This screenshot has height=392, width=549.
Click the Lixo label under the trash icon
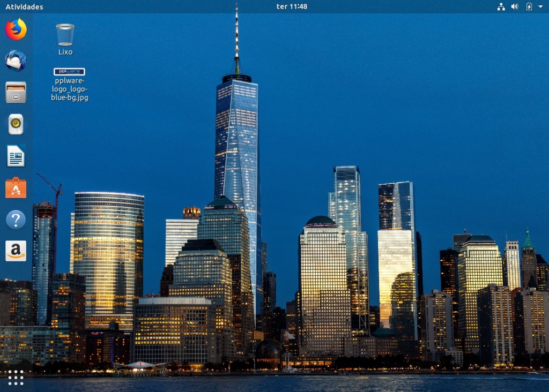click(65, 52)
